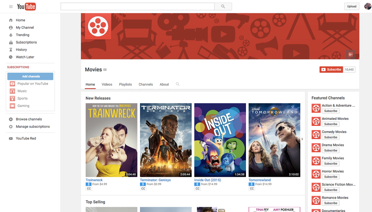This screenshot has width=372, height=212.
Task: Click the YouTube logo
Action: pyautogui.click(x=26, y=6)
